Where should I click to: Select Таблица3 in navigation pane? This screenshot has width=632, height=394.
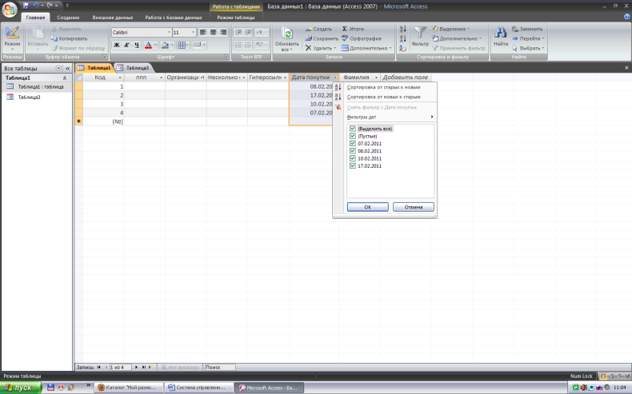(29, 97)
